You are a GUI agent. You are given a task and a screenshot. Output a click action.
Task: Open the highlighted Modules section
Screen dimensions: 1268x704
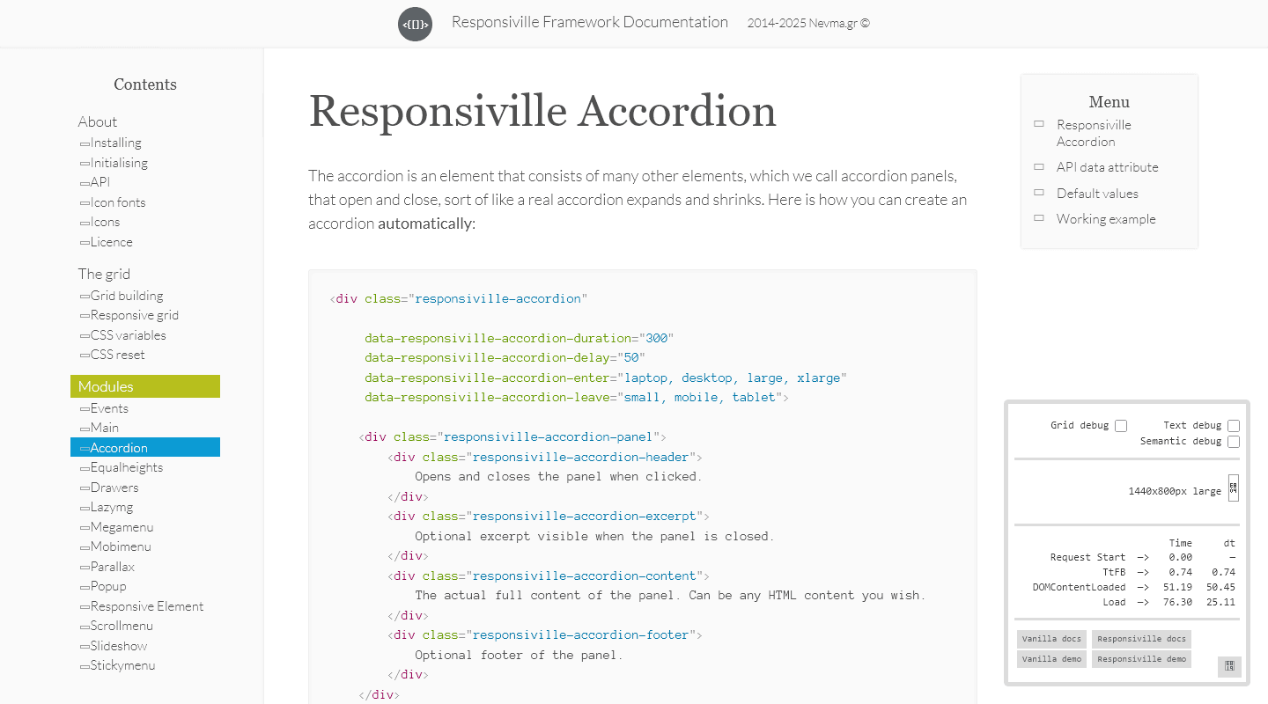coord(145,386)
